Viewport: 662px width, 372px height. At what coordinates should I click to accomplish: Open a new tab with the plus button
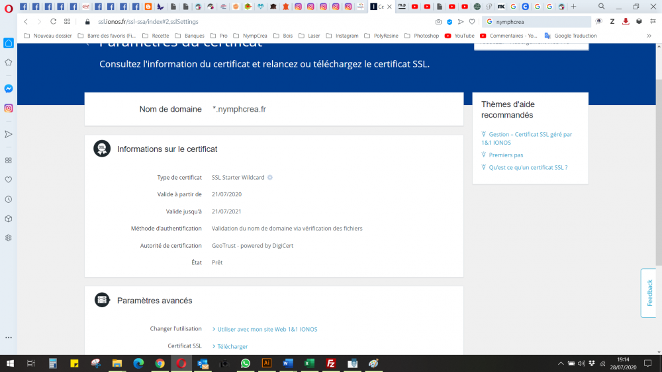tap(573, 7)
